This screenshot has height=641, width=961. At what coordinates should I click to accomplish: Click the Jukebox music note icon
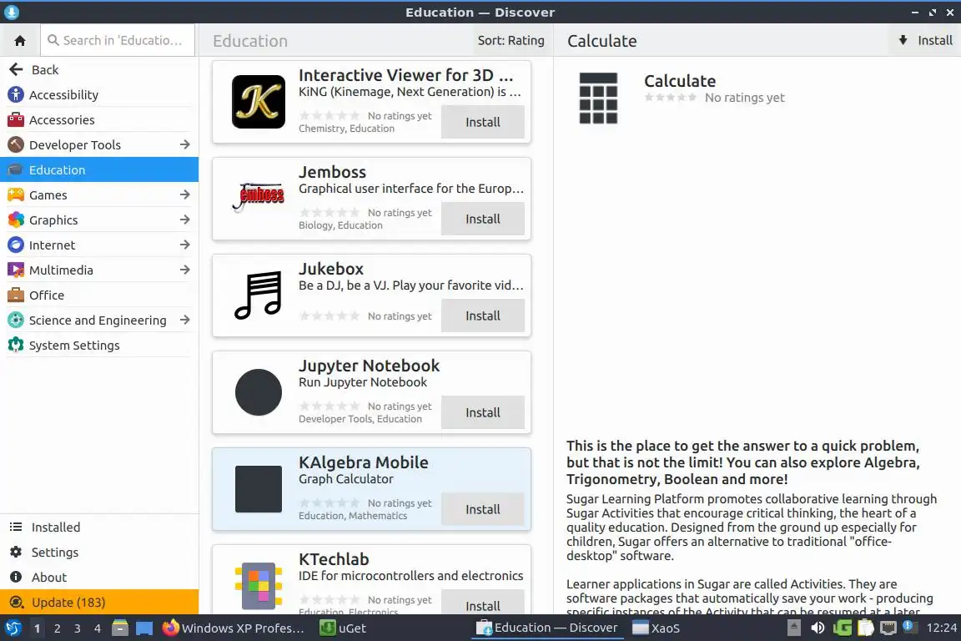point(259,295)
